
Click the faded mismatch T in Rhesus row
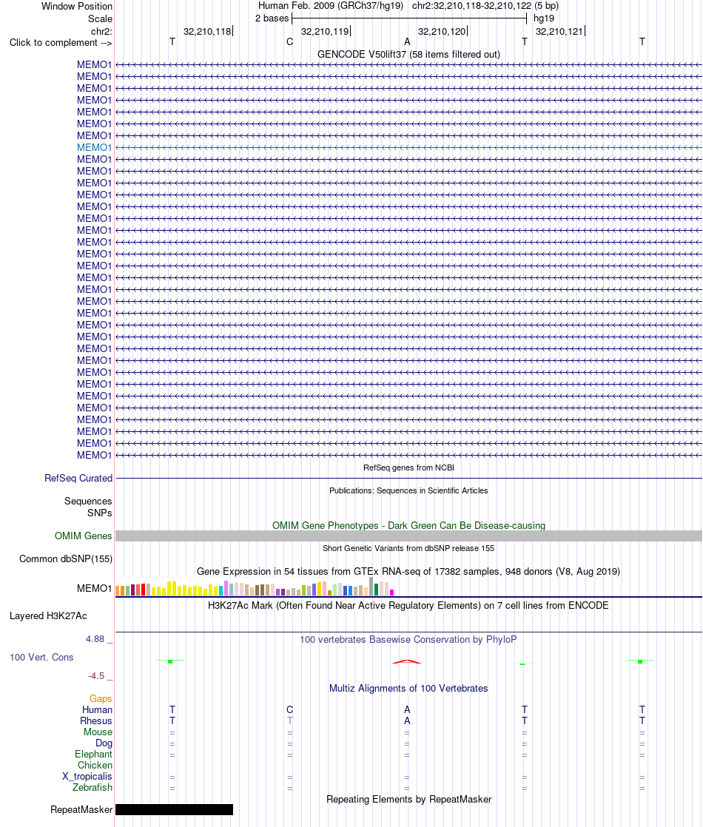(x=290, y=721)
